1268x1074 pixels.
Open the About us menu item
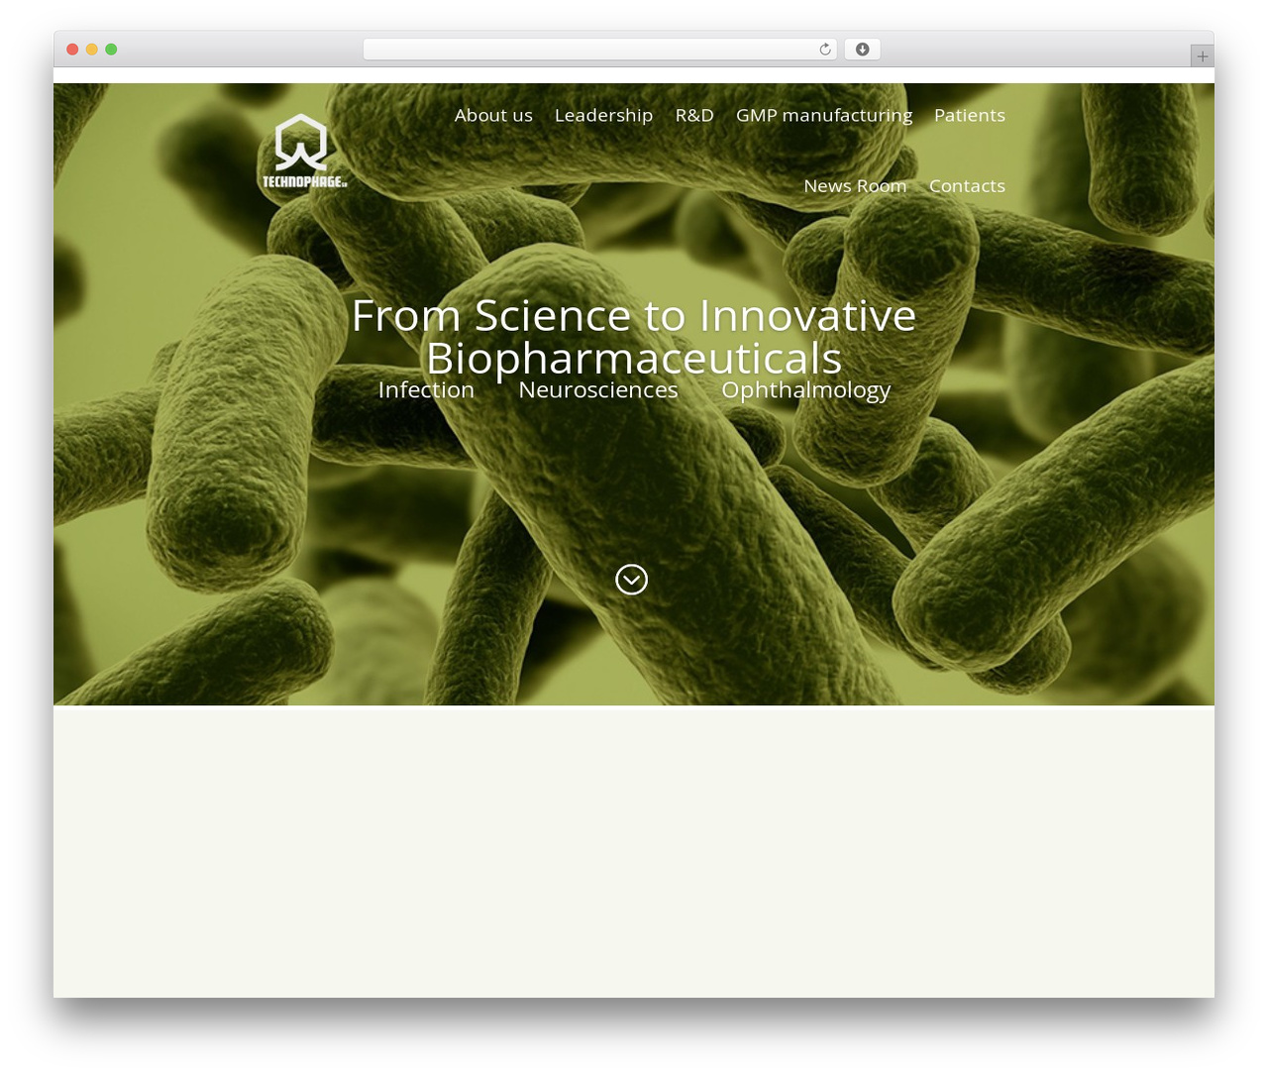493,115
